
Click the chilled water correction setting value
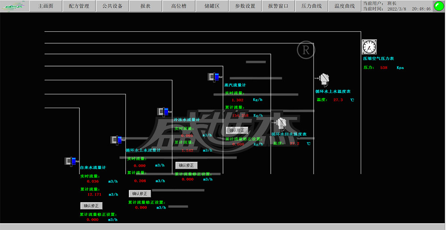point(187,179)
